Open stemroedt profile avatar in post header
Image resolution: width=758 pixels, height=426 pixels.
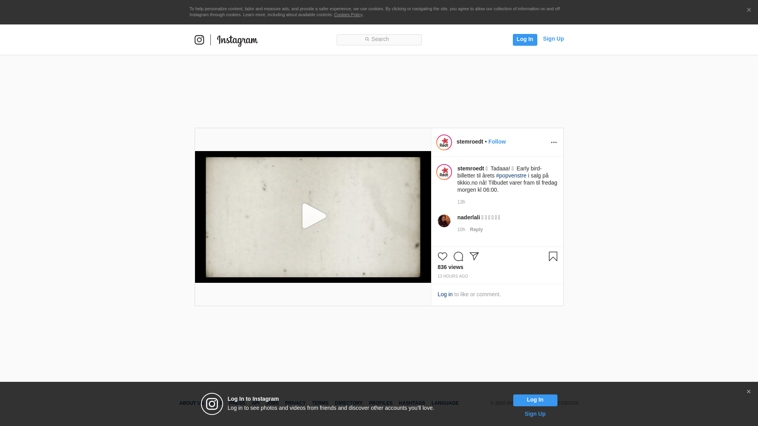444,142
